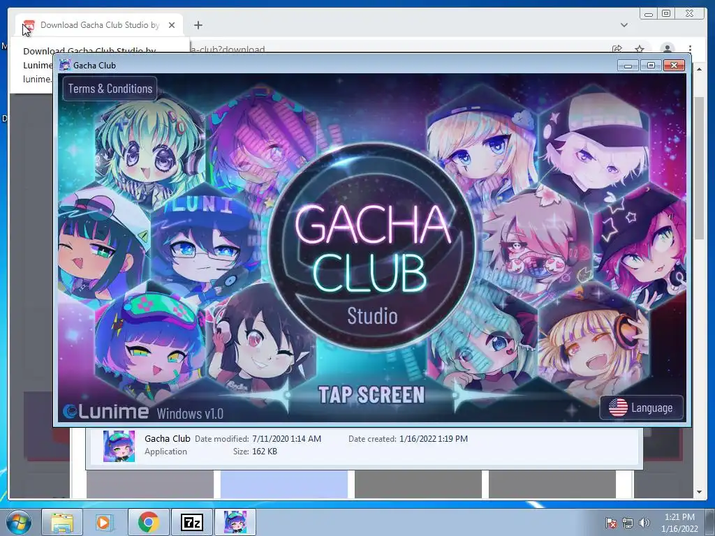This screenshot has height=536, width=715.
Task: Maximize the Gacha Club window
Action: pyautogui.click(x=651, y=66)
